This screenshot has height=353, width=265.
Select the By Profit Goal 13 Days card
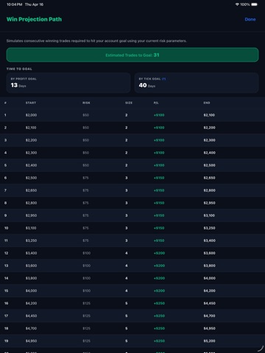click(x=68, y=83)
